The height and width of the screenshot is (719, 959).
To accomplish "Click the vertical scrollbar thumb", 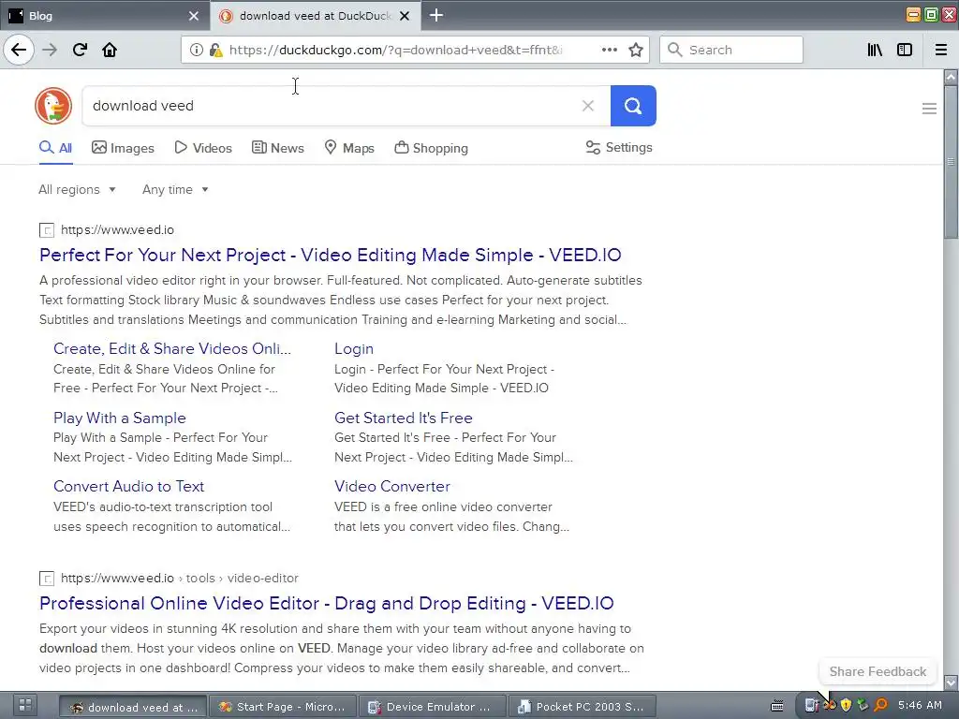I will coord(951,162).
